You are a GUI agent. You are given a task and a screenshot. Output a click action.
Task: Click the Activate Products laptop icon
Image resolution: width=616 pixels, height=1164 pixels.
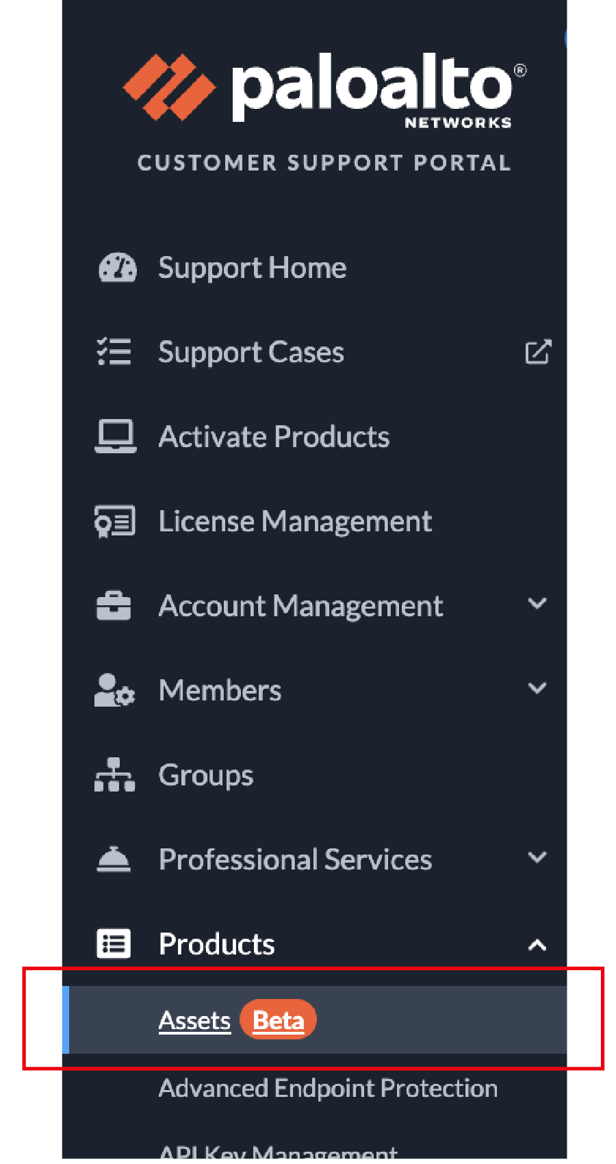[x=115, y=437]
